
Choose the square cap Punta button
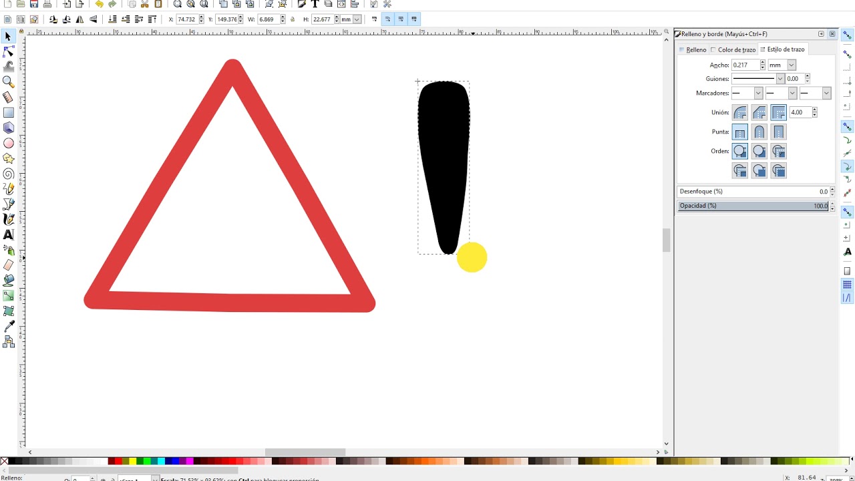(x=778, y=132)
